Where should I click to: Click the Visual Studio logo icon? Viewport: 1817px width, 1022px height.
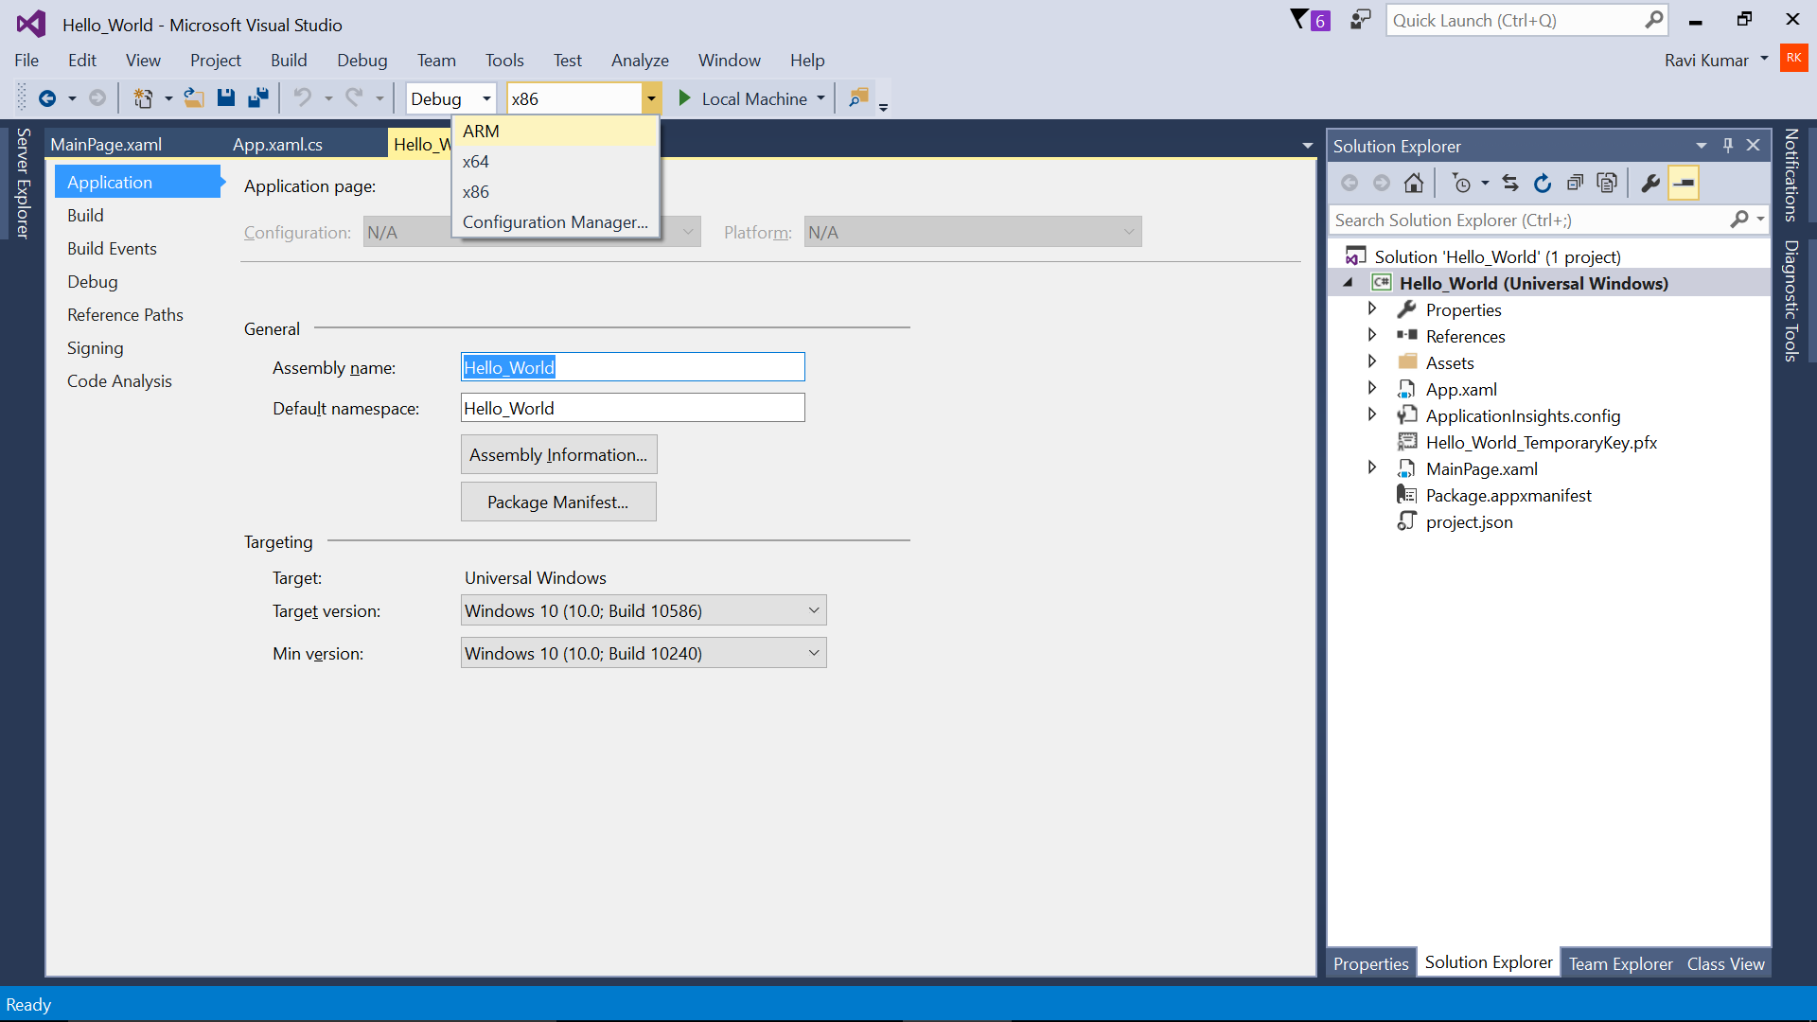pyautogui.click(x=31, y=24)
